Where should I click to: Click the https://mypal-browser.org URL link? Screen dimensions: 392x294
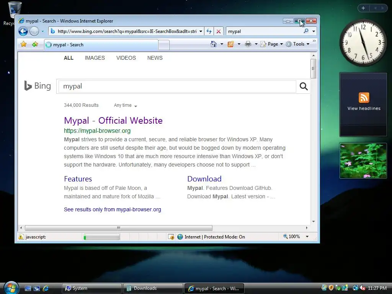point(97,131)
